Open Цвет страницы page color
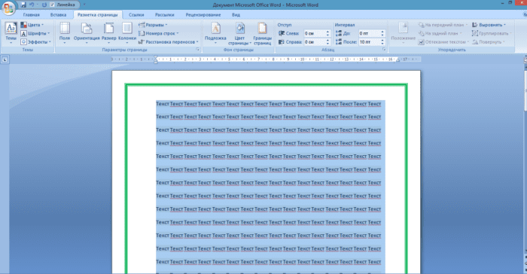 [x=239, y=33]
